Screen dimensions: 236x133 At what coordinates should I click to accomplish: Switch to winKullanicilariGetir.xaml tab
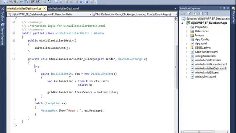pos(63,8)
